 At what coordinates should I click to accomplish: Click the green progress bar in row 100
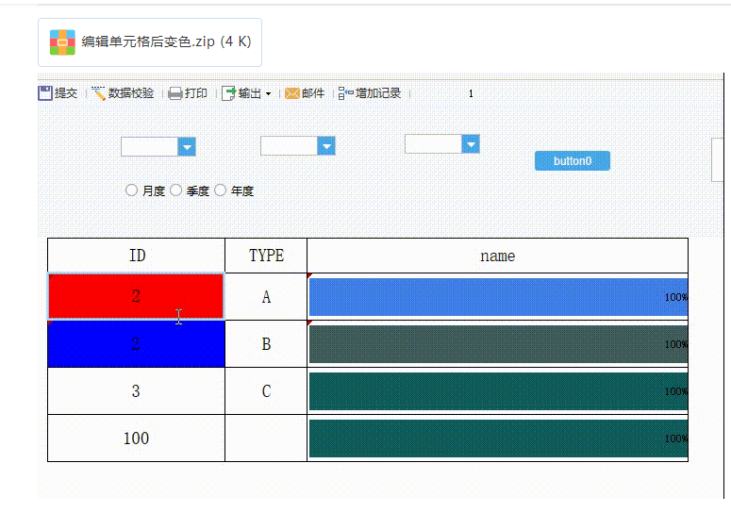click(498, 438)
